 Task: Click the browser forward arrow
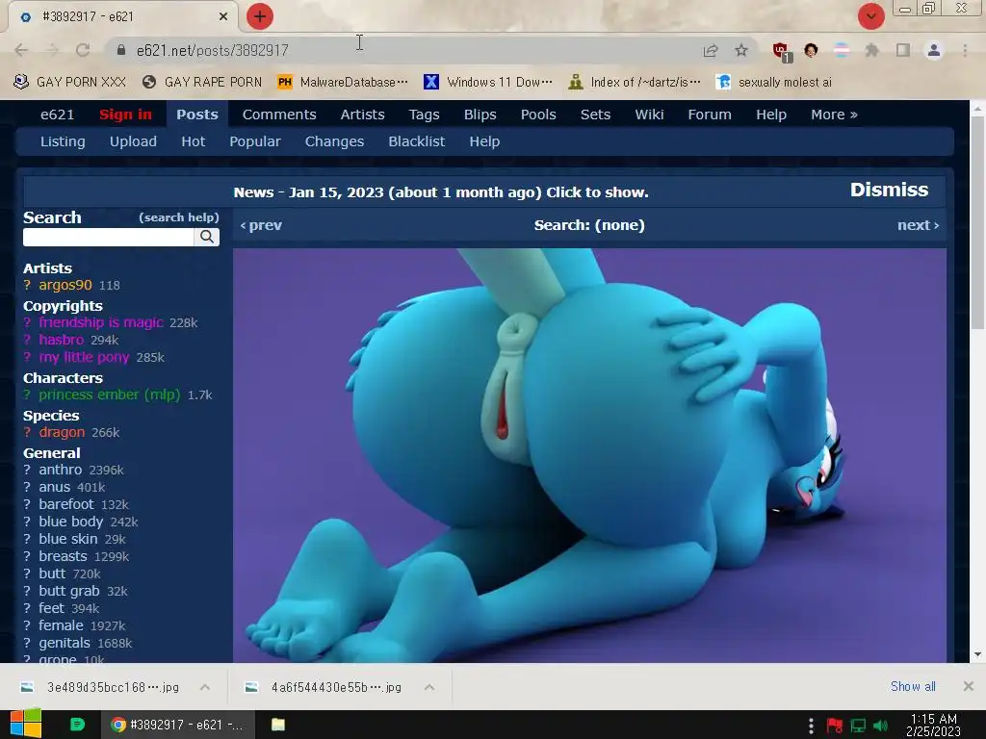[x=53, y=50]
